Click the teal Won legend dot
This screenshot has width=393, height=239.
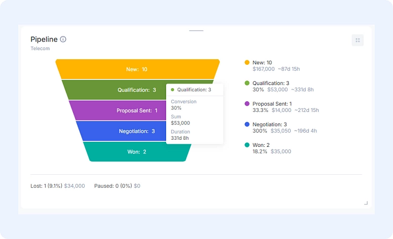click(x=247, y=145)
